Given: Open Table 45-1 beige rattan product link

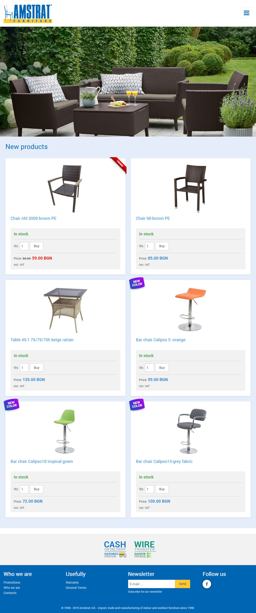Looking at the screenshot, I should [x=42, y=340].
